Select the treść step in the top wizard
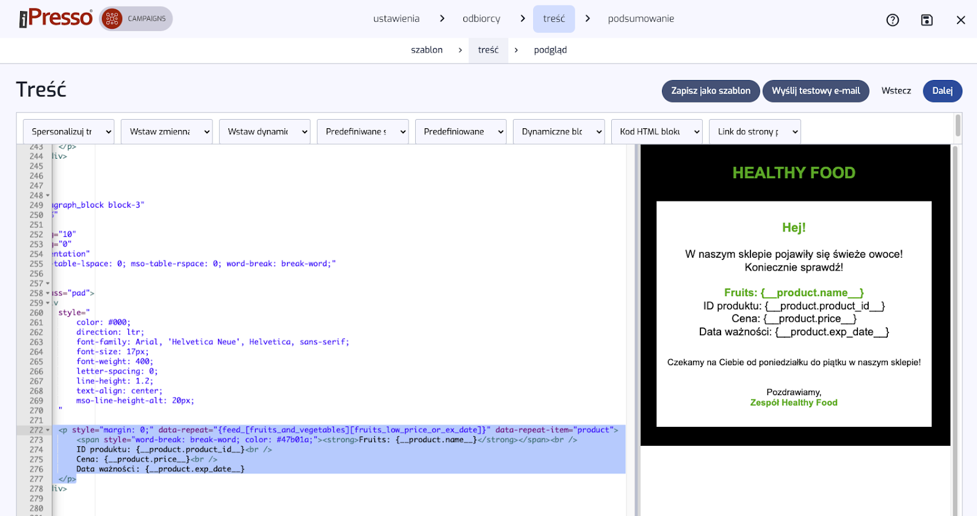The height and width of the screenshot is (516, 977). pos(554,19)
